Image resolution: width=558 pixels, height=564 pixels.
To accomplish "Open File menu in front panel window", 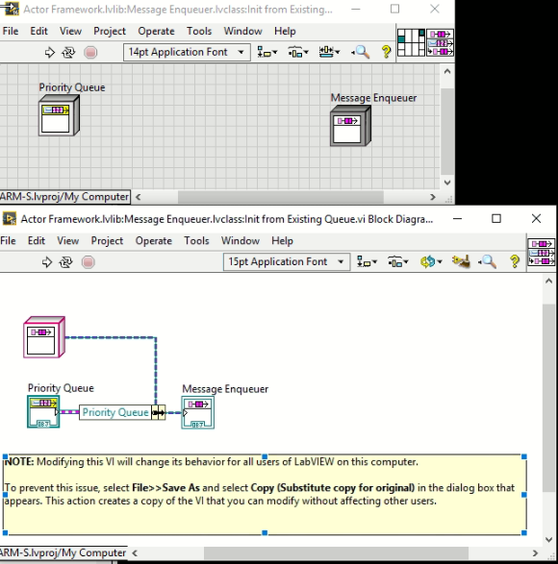I will (x=11, y=32).
